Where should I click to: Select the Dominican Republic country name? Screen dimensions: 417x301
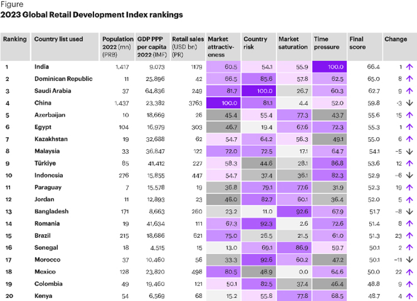[63, 79]
